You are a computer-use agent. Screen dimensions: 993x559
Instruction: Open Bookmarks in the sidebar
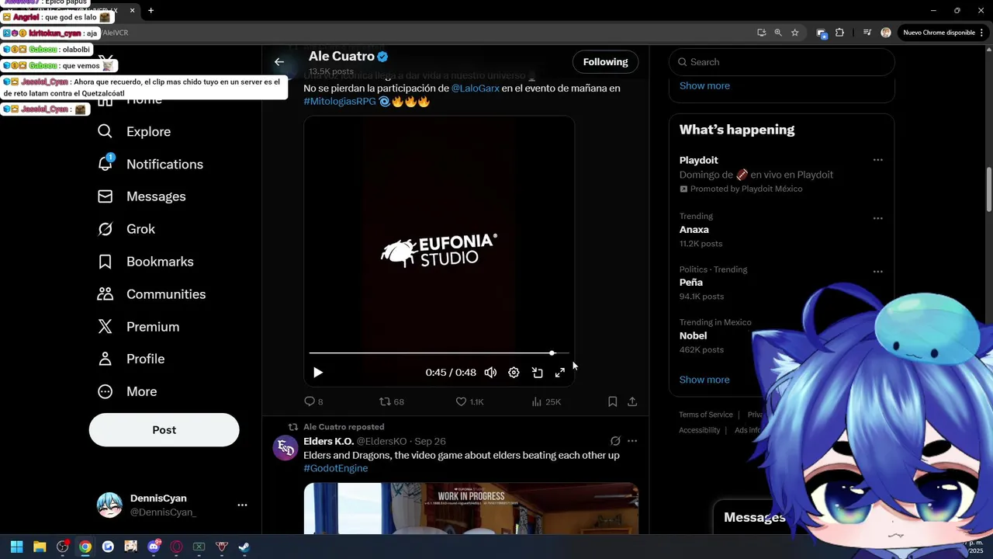[145, 262]
